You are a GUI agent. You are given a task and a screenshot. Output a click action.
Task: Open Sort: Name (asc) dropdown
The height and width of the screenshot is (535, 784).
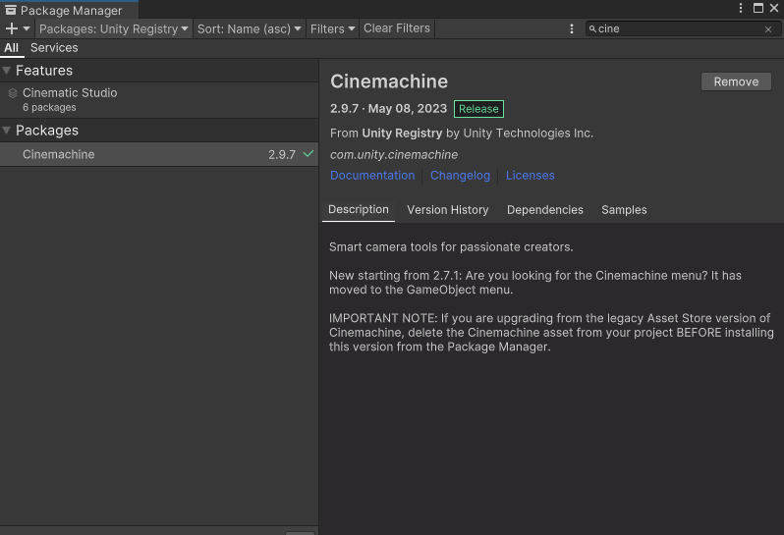(x=249, y=29)
